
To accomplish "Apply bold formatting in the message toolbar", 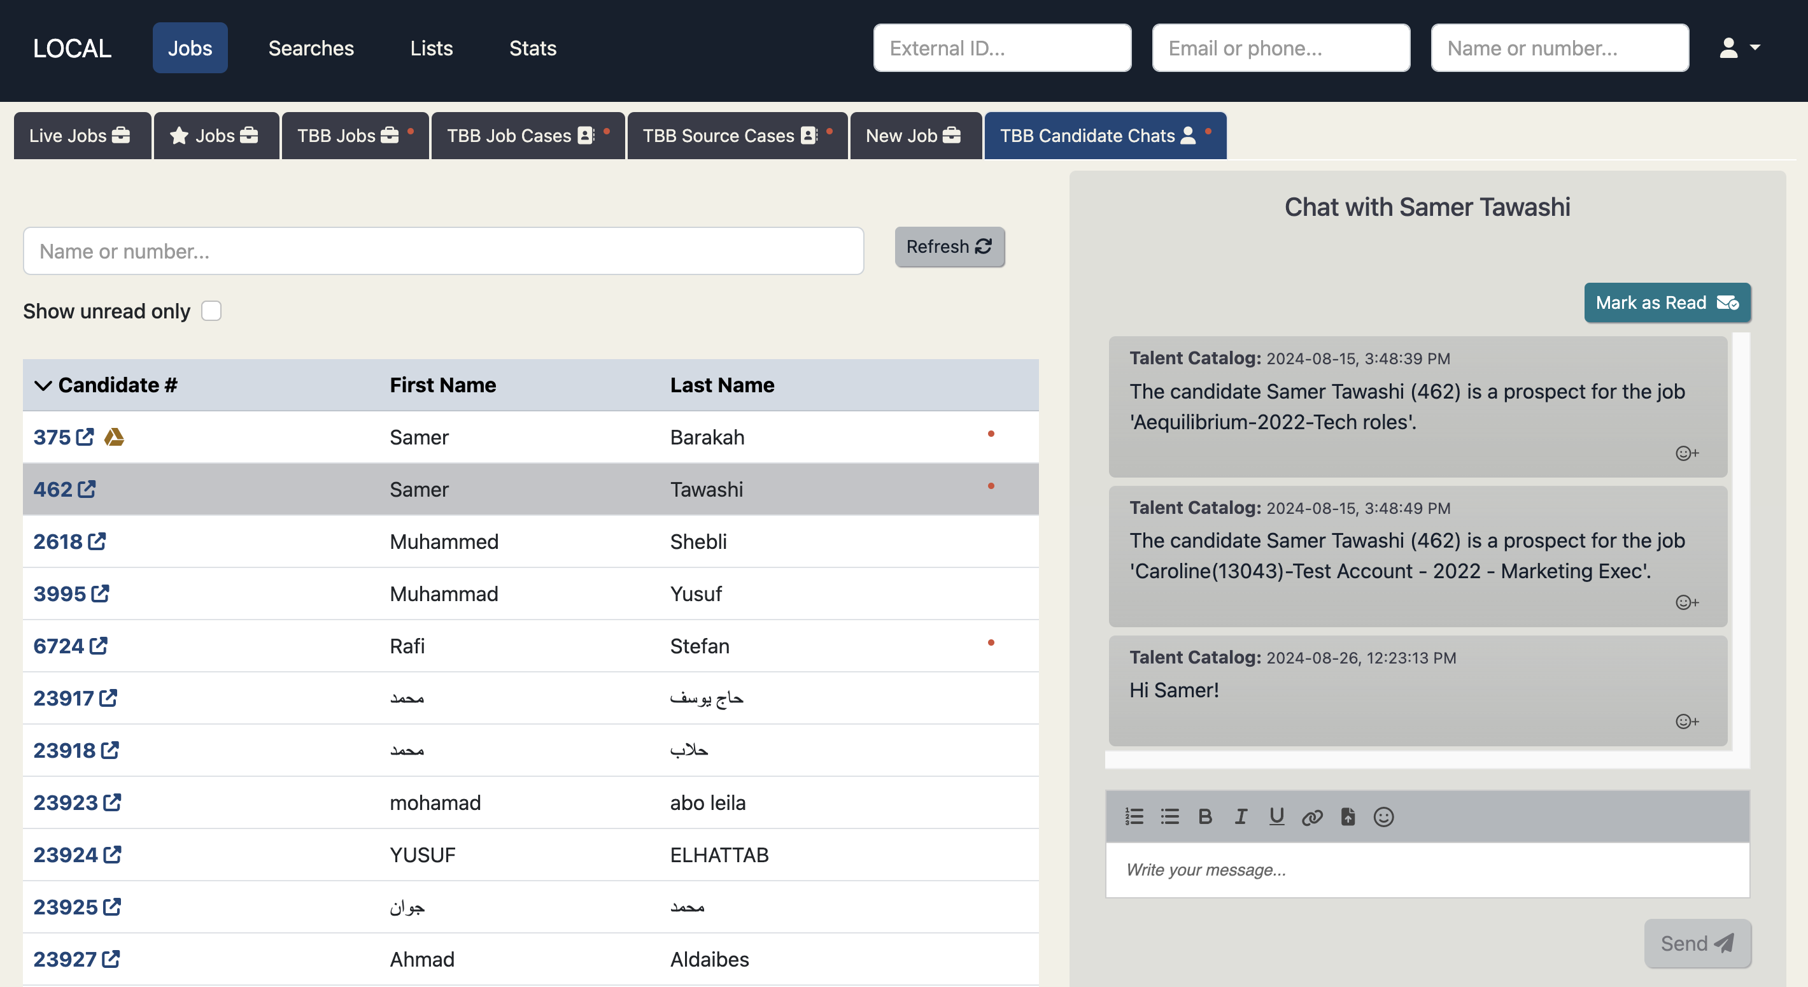I will 1206,816.
